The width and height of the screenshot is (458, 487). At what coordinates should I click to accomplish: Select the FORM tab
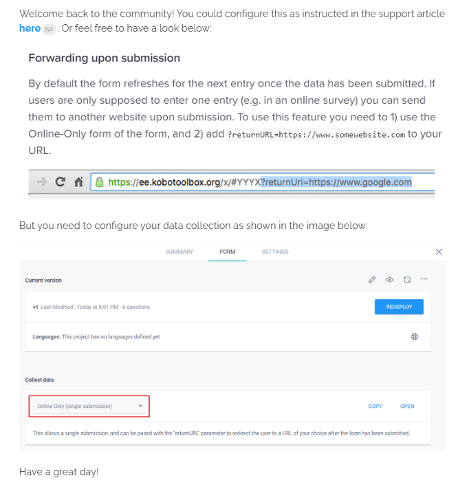(228, 252)
